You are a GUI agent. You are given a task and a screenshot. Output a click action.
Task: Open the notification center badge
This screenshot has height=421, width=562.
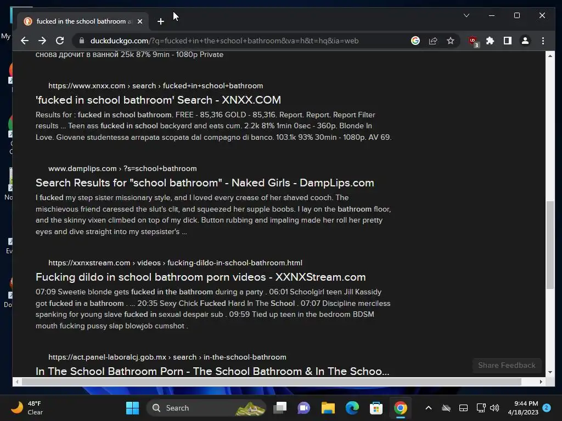click(547, 408)
